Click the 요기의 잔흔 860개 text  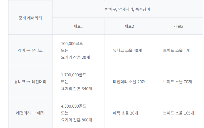coord(77,120)
